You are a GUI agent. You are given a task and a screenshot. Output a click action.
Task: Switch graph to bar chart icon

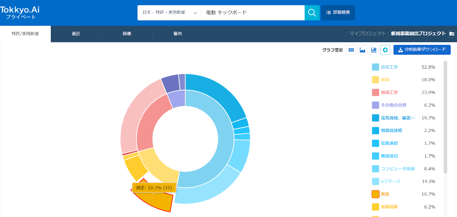click(374, 50)
